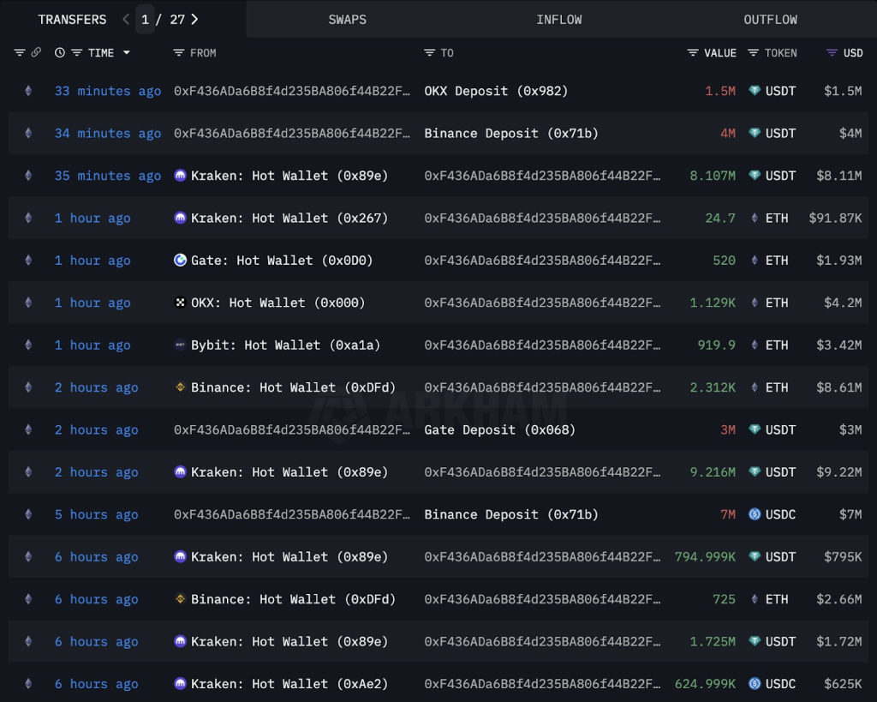Open Gate: Hot Wallet (0x0D0) entity
The height and width of the screenshot is (702, 877).
tap(282, 261)
